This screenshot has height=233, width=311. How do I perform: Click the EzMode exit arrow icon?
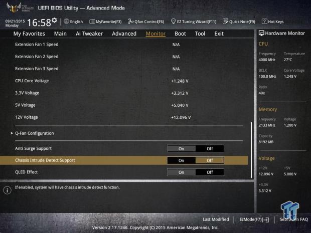coord(266,219)
